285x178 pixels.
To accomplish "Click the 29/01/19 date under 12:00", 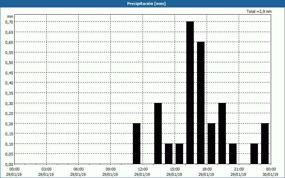I will 142,174.
